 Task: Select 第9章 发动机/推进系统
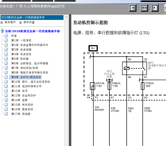(25, 77)
